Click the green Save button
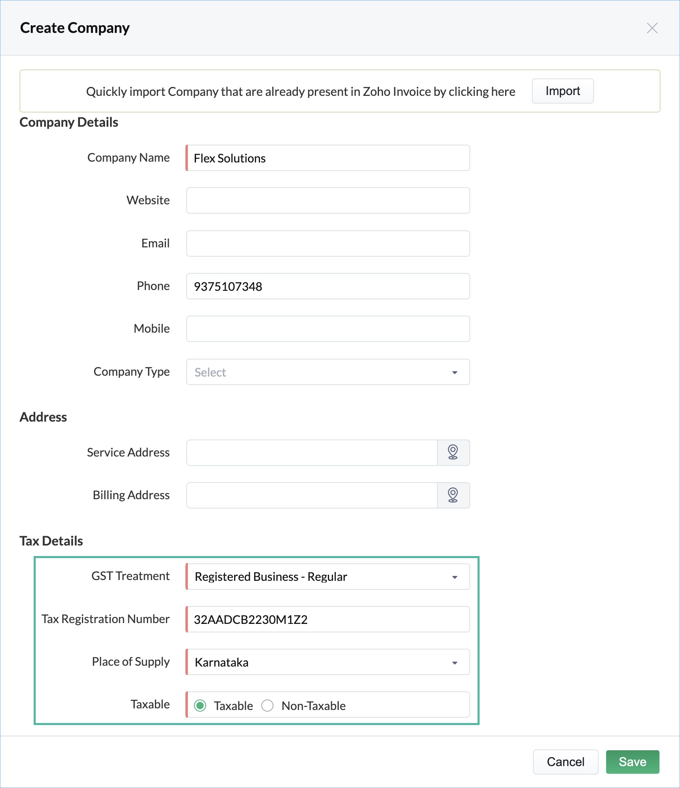The width and height of the screenshot is (680, 788). (x=633, y=762)
